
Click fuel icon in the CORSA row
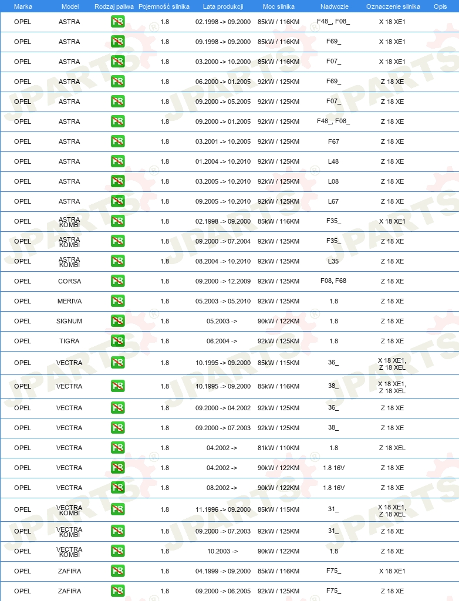pos(118,281)
